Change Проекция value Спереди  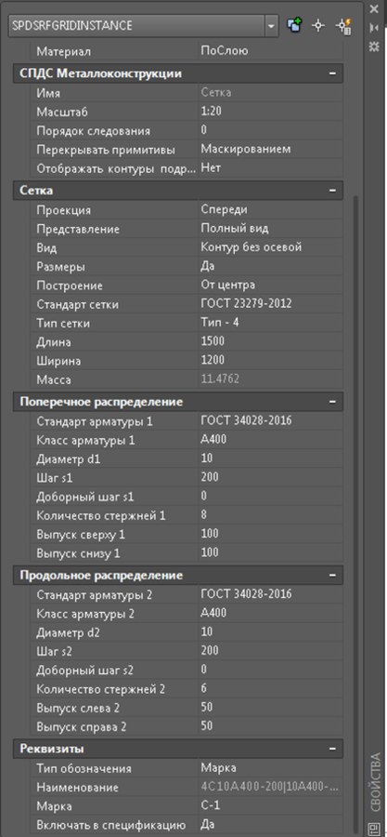pos(270,210)
